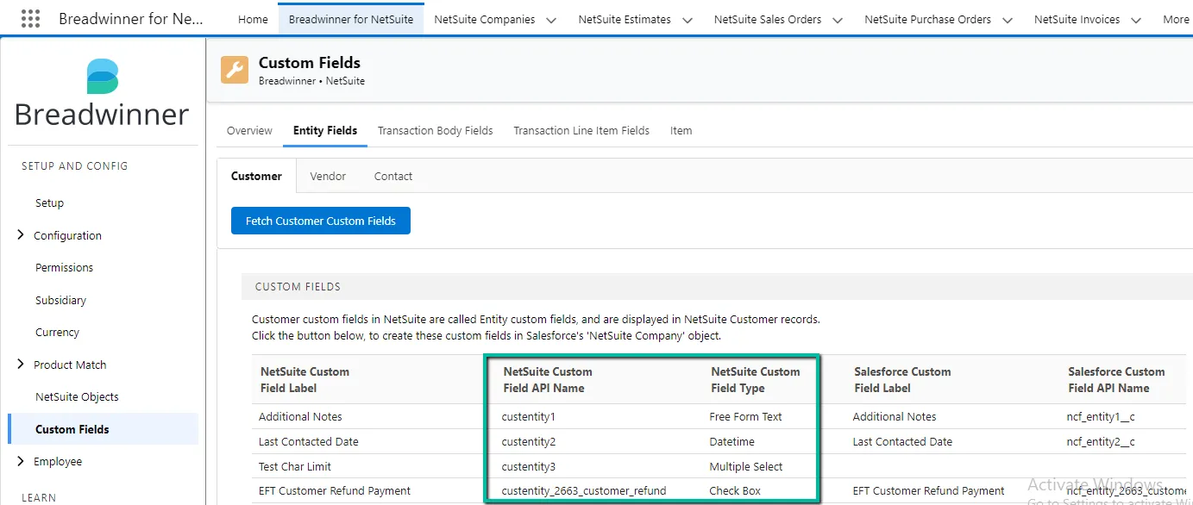Viewport: 1193px width, 505px height.
Task: Open the More navigation menu
Action: click(1177, 19)
